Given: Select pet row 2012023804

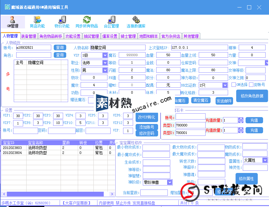Looking at the screenshot, I should [58, 153].
